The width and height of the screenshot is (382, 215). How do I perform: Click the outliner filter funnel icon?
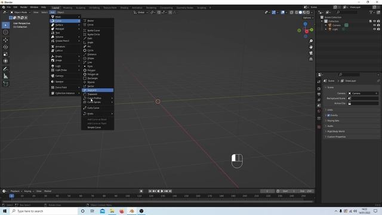371,12
